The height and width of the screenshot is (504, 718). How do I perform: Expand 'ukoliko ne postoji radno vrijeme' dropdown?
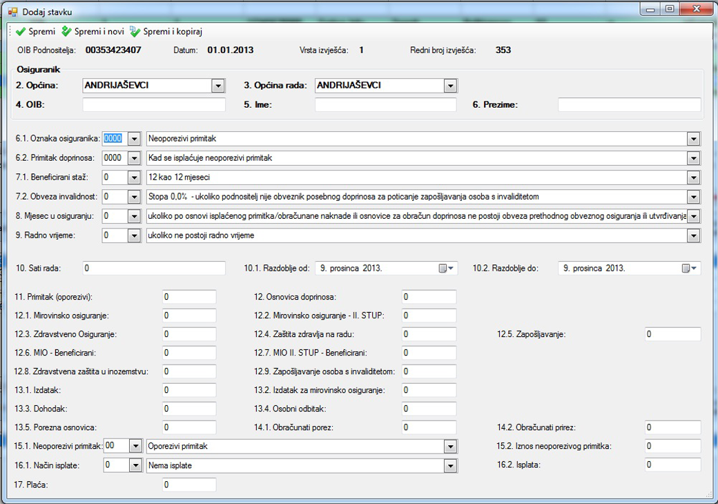(x=693, y=235)
